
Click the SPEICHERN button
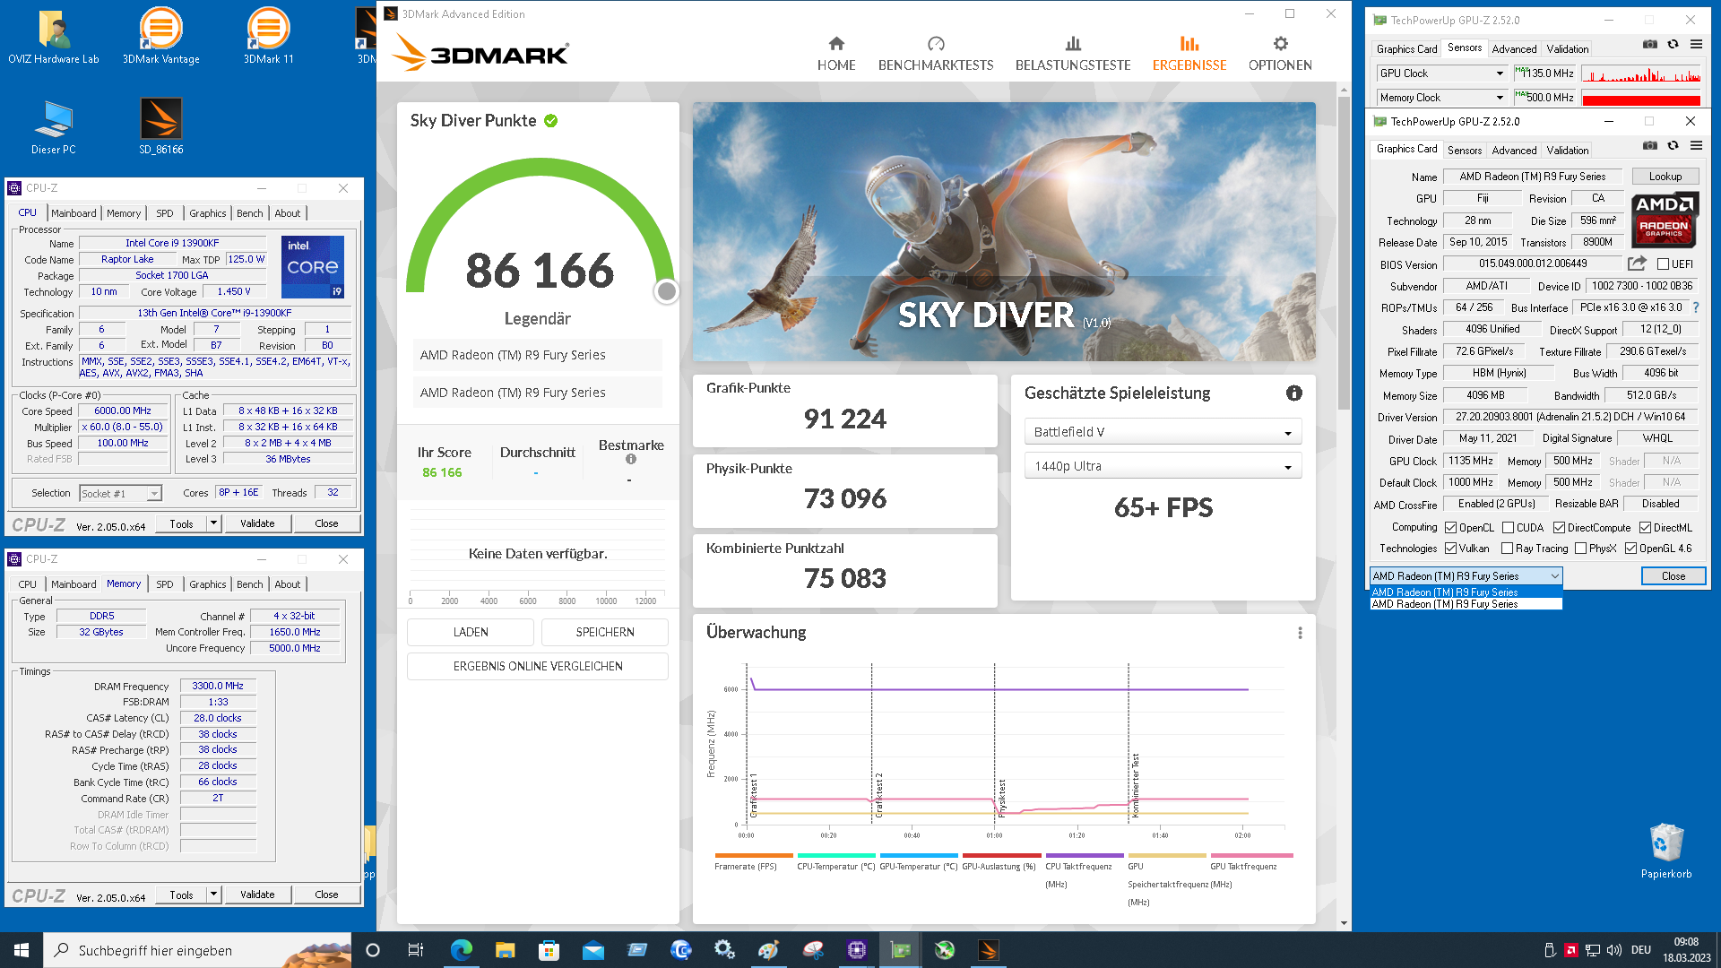point(605,632)
